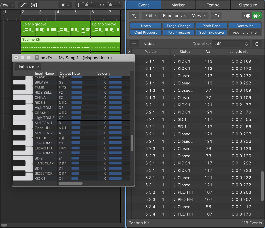
Task: Click the MIDI In plug icon
Action: pyautogui.click(x=247, y=16)
